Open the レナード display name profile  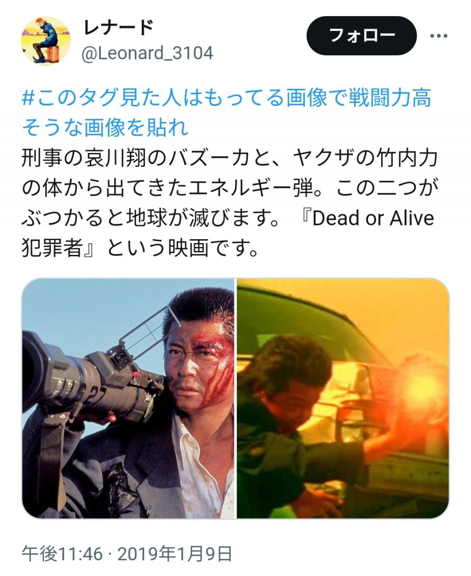118,27
